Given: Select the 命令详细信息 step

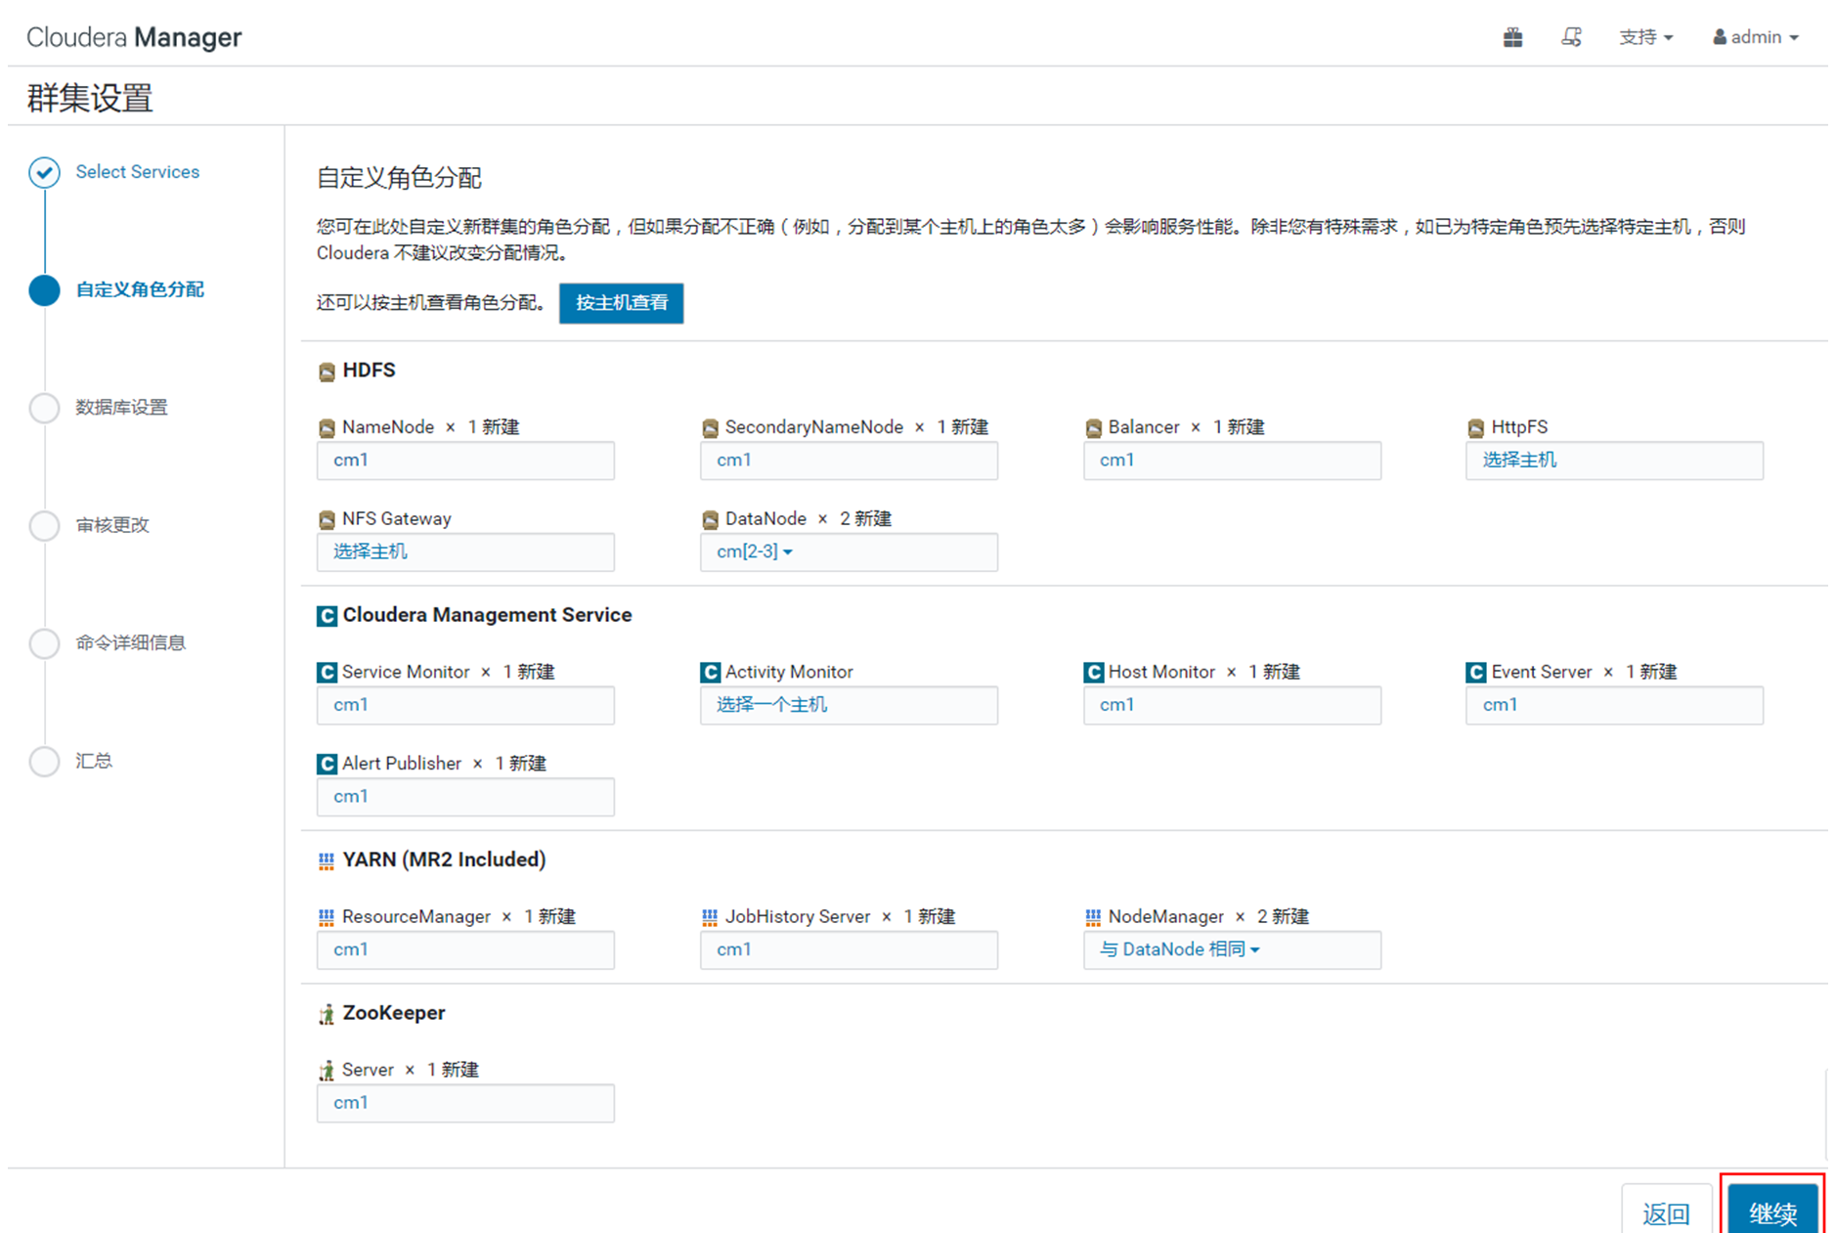Looking at the screenshot, I should [130, 642].
